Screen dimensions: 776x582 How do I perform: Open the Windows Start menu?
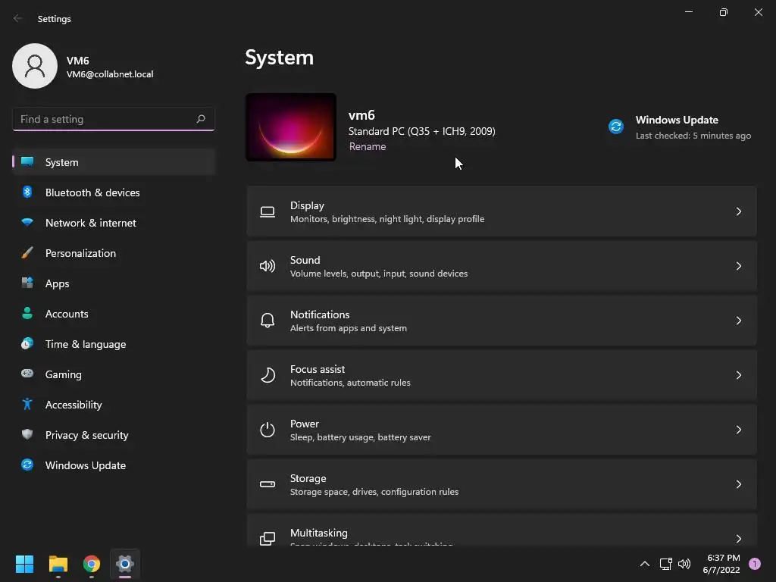point(24,564)
